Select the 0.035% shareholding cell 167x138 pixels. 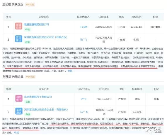pos(137,112)
